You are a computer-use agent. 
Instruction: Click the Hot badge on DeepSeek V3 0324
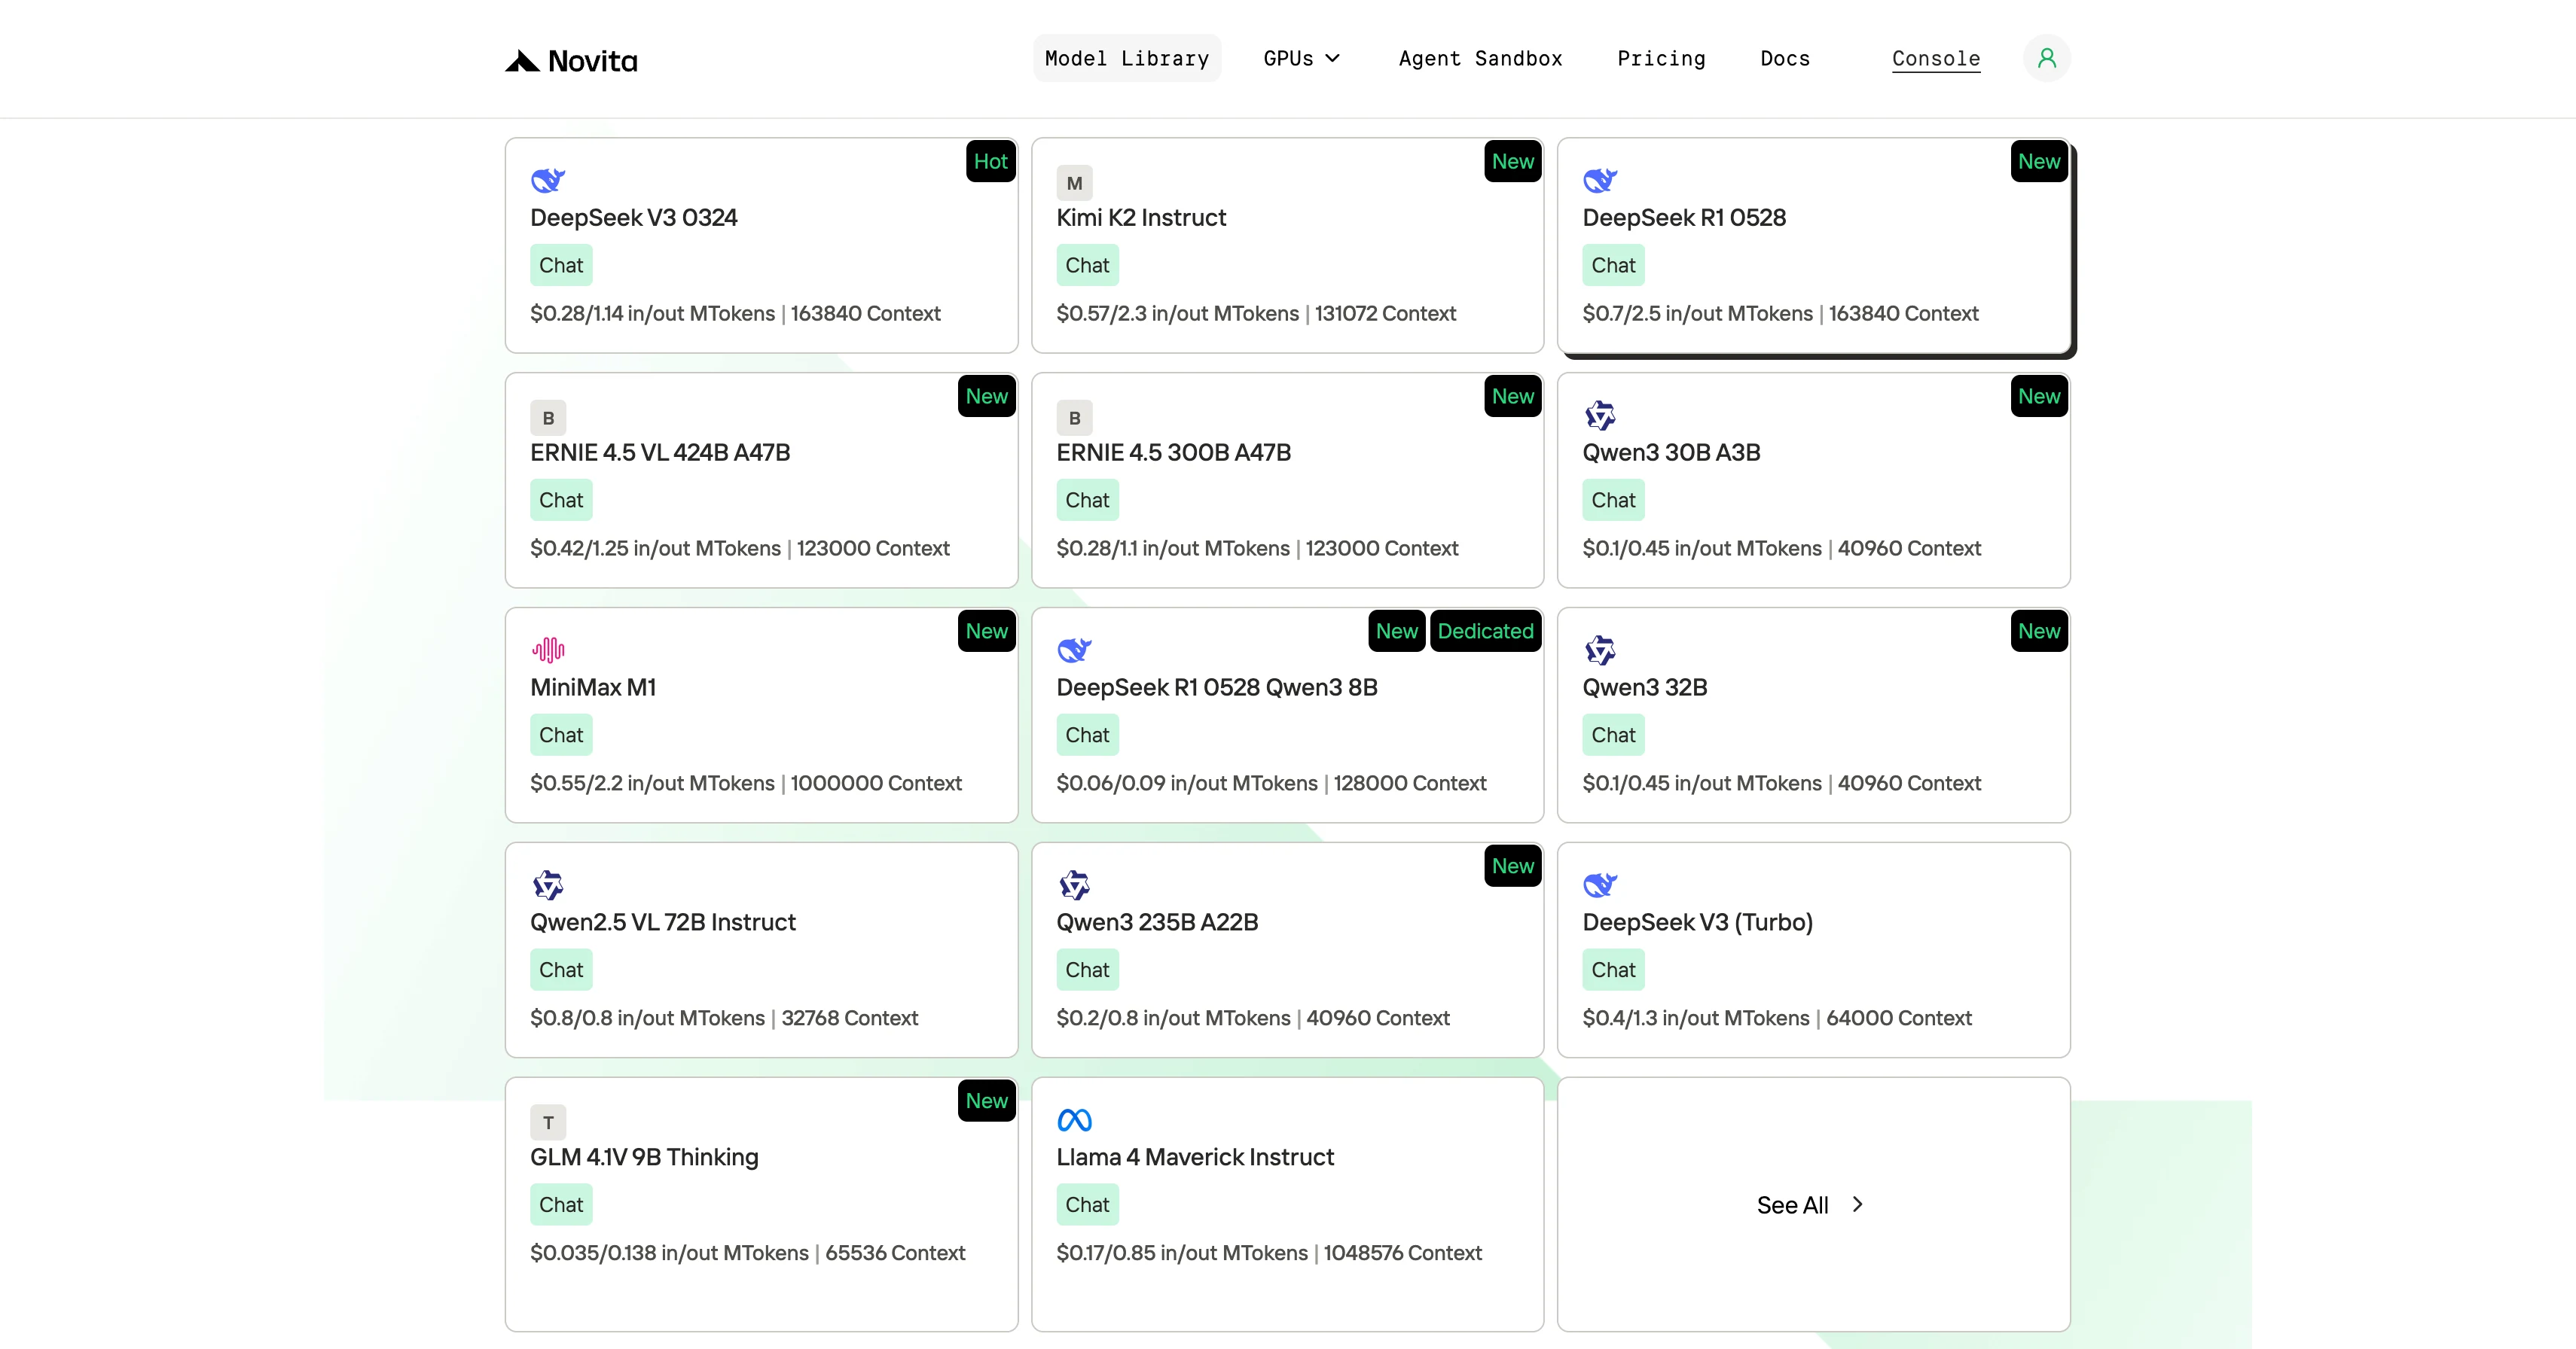coord(990,162)
